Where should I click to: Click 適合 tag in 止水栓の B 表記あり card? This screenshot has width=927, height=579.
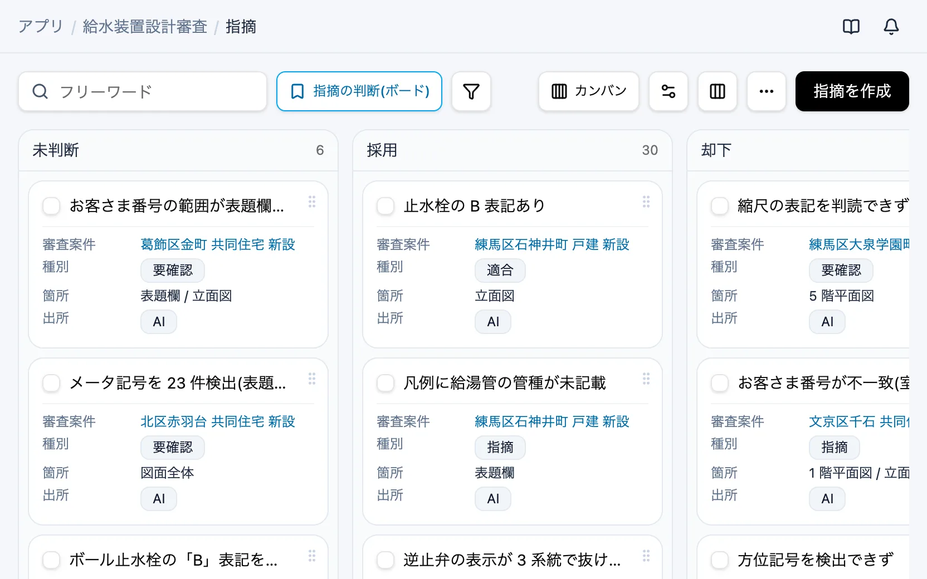point(500,271)
